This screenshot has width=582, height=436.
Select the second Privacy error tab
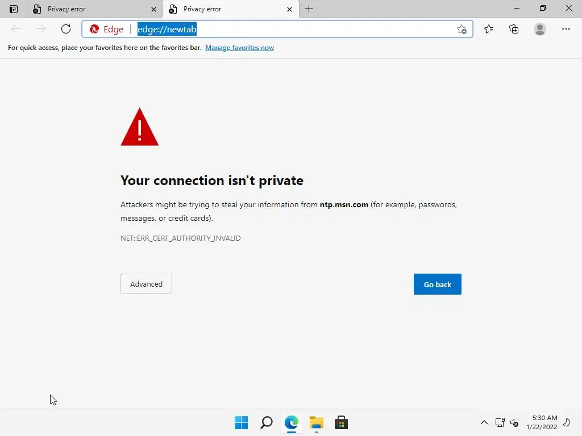(x=230, y=9)
